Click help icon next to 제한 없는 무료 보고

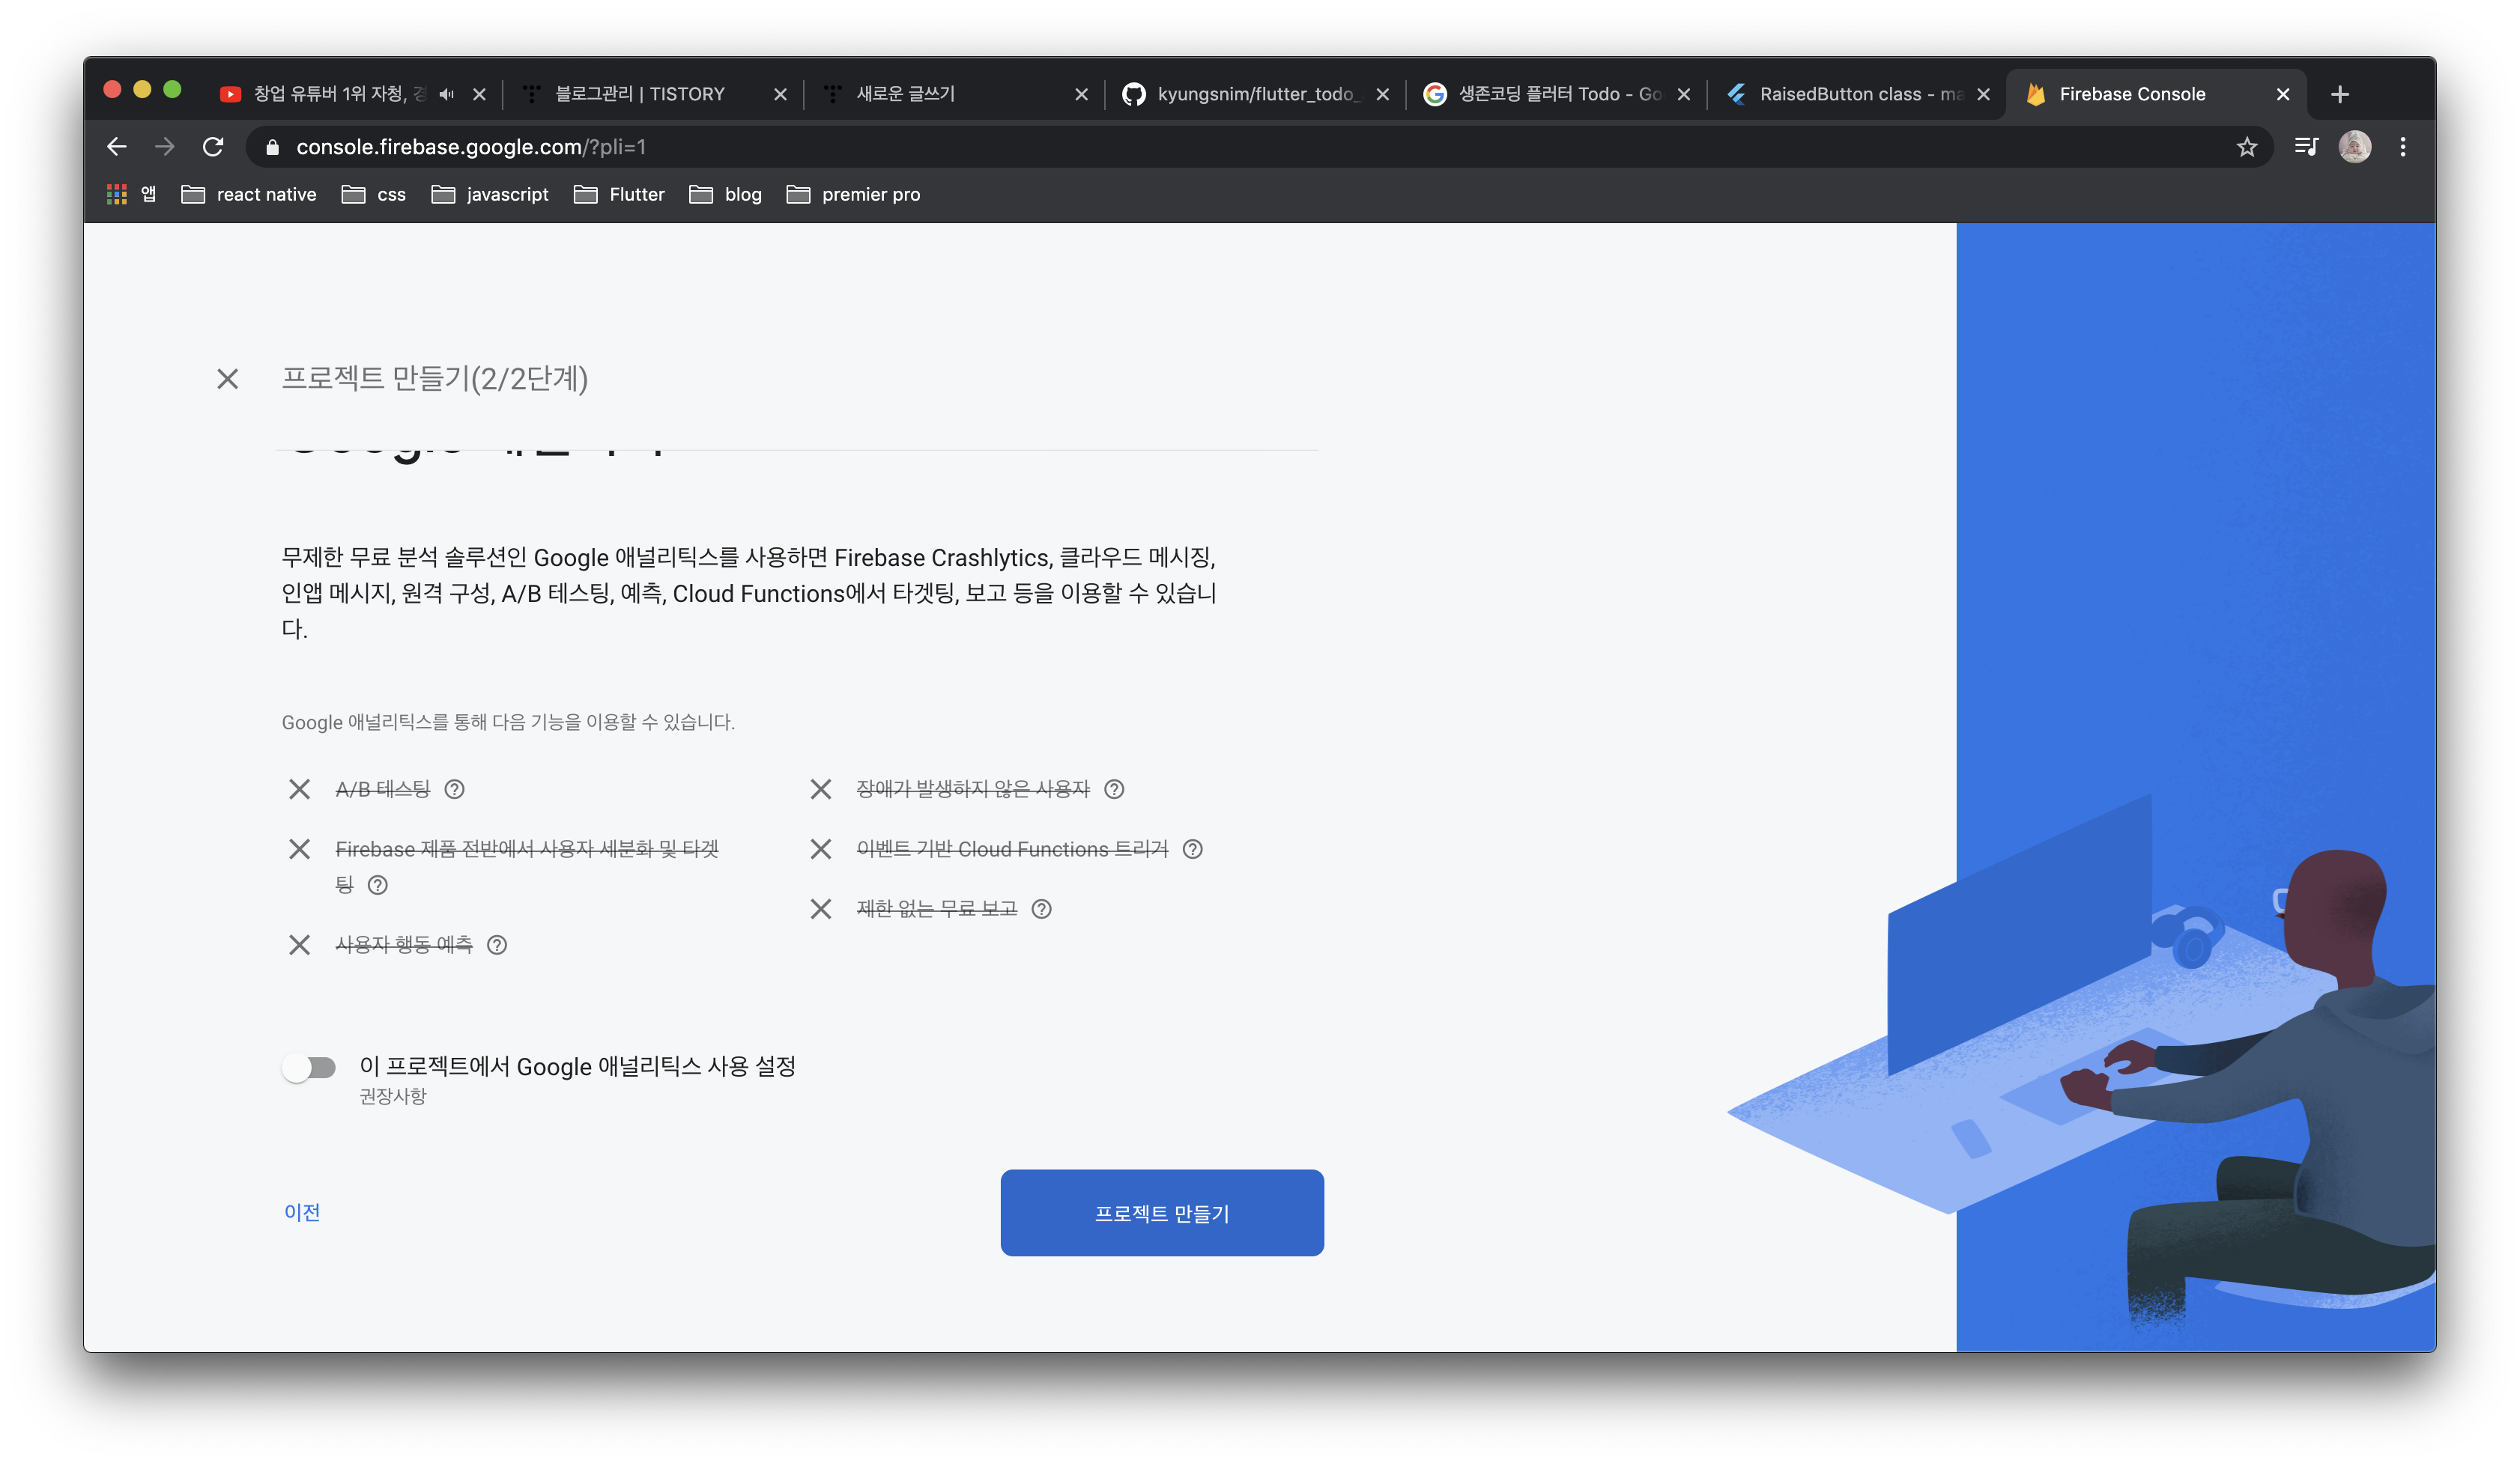point(1041,910)
